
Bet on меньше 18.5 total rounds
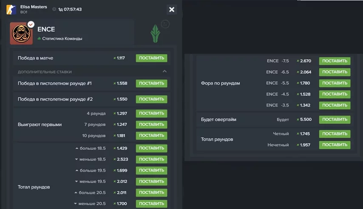(x=151, y=159)
